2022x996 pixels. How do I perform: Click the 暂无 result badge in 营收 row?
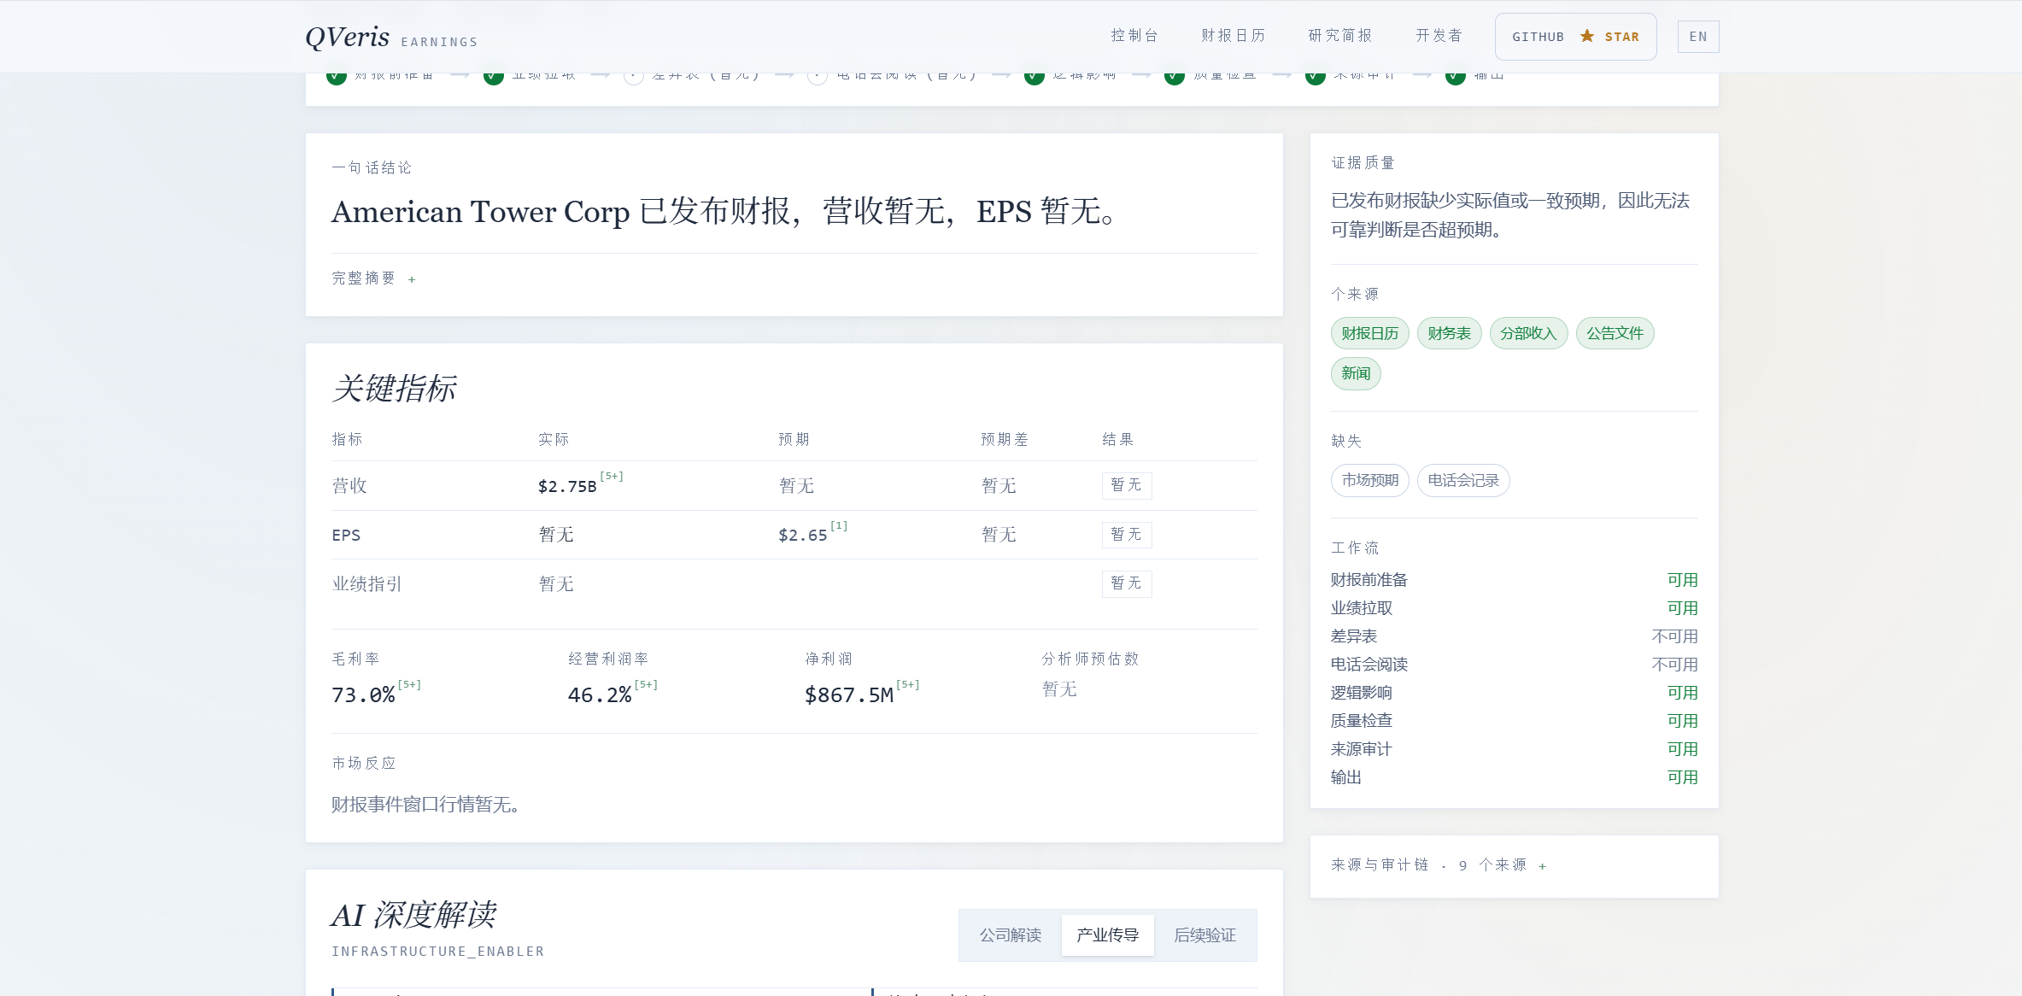(x=1127, y=485)
